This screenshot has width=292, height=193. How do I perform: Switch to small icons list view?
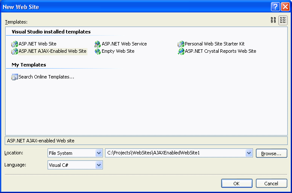pos(283,20)
